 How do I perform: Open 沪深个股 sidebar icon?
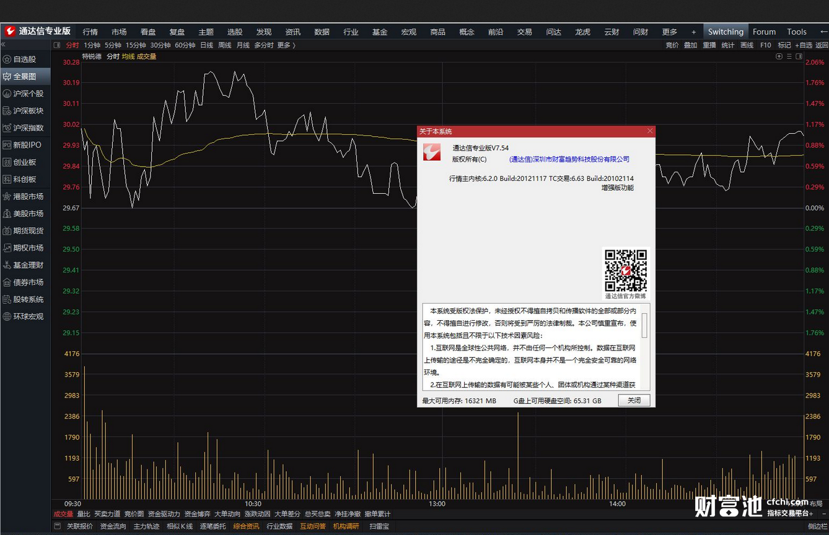(x=7, y=94)
